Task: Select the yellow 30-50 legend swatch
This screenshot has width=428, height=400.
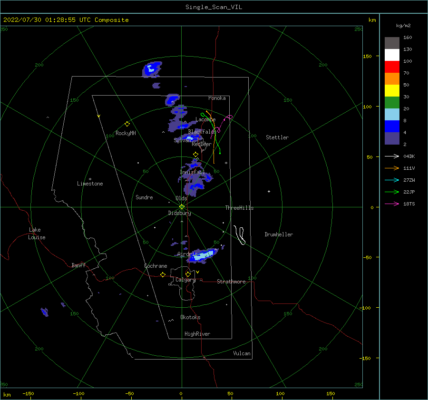Action: (x=392, y=91)
